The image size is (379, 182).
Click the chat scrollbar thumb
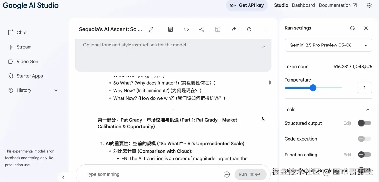[x=269, y=82]
